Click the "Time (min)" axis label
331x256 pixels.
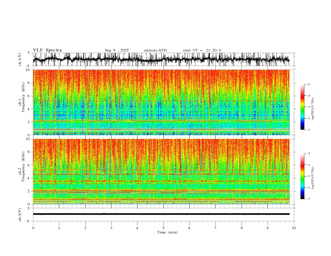click(x=167, y=232)
